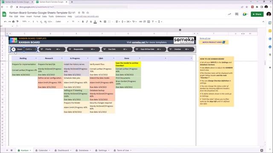This screenshot has height=153, width=273.
Task: Open the Backlog column header dropdown
Action: coord(36,58)
